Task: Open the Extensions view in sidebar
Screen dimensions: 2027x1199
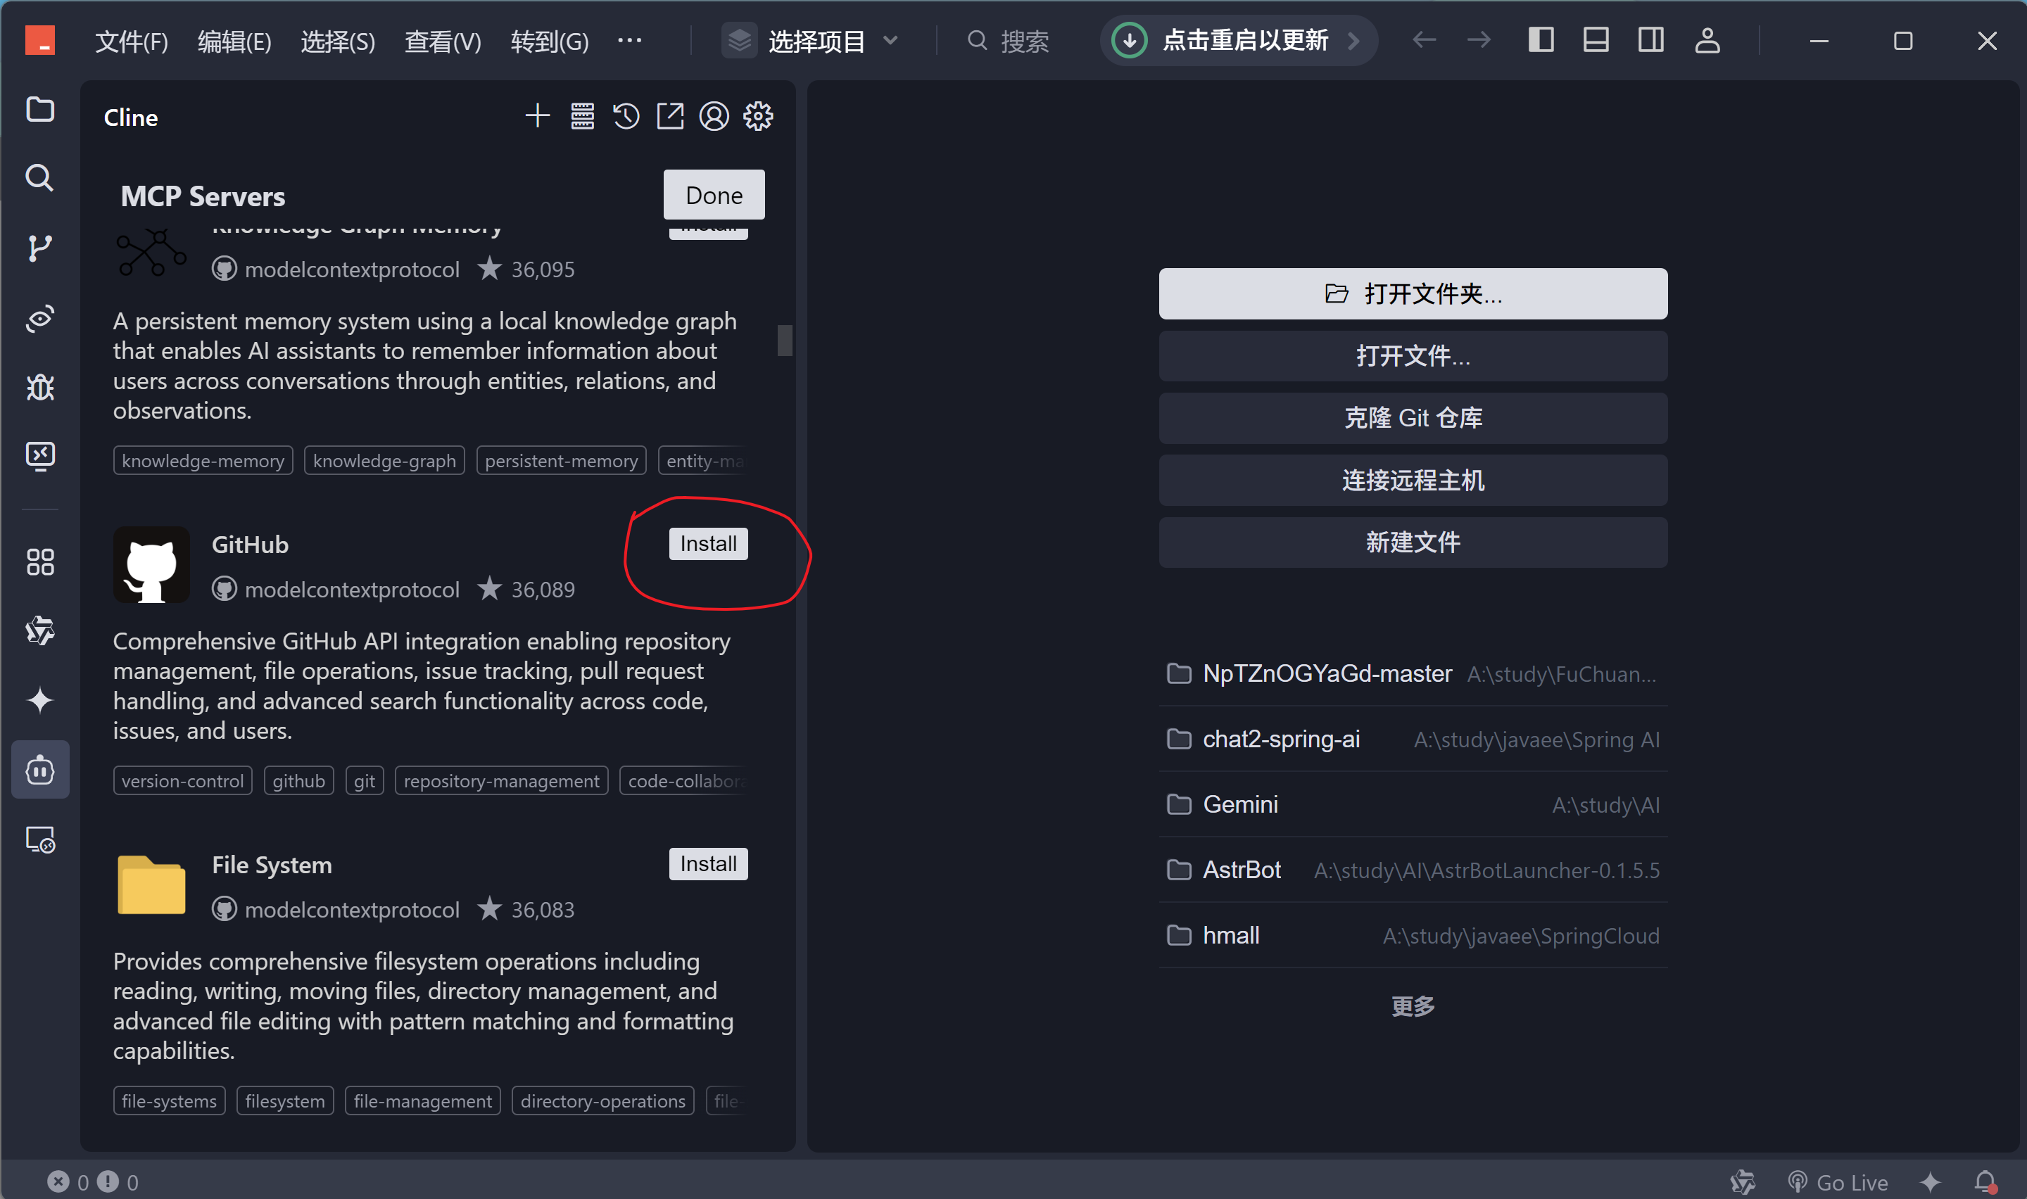Action: (39, 562)
